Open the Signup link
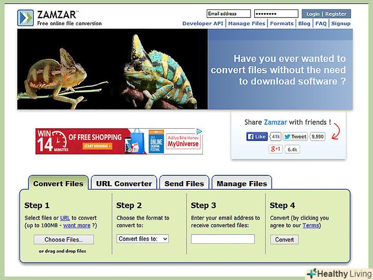Screen dimensions: 373x280 (x=341, y=24)
